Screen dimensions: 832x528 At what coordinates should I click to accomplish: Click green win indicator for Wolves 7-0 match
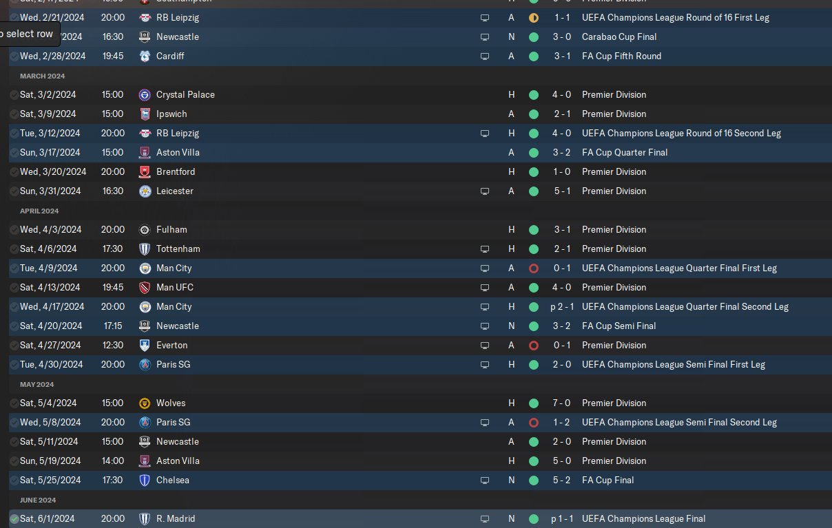[x=533, y=403]
